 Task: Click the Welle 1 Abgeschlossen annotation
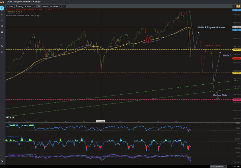click(211, 28)
